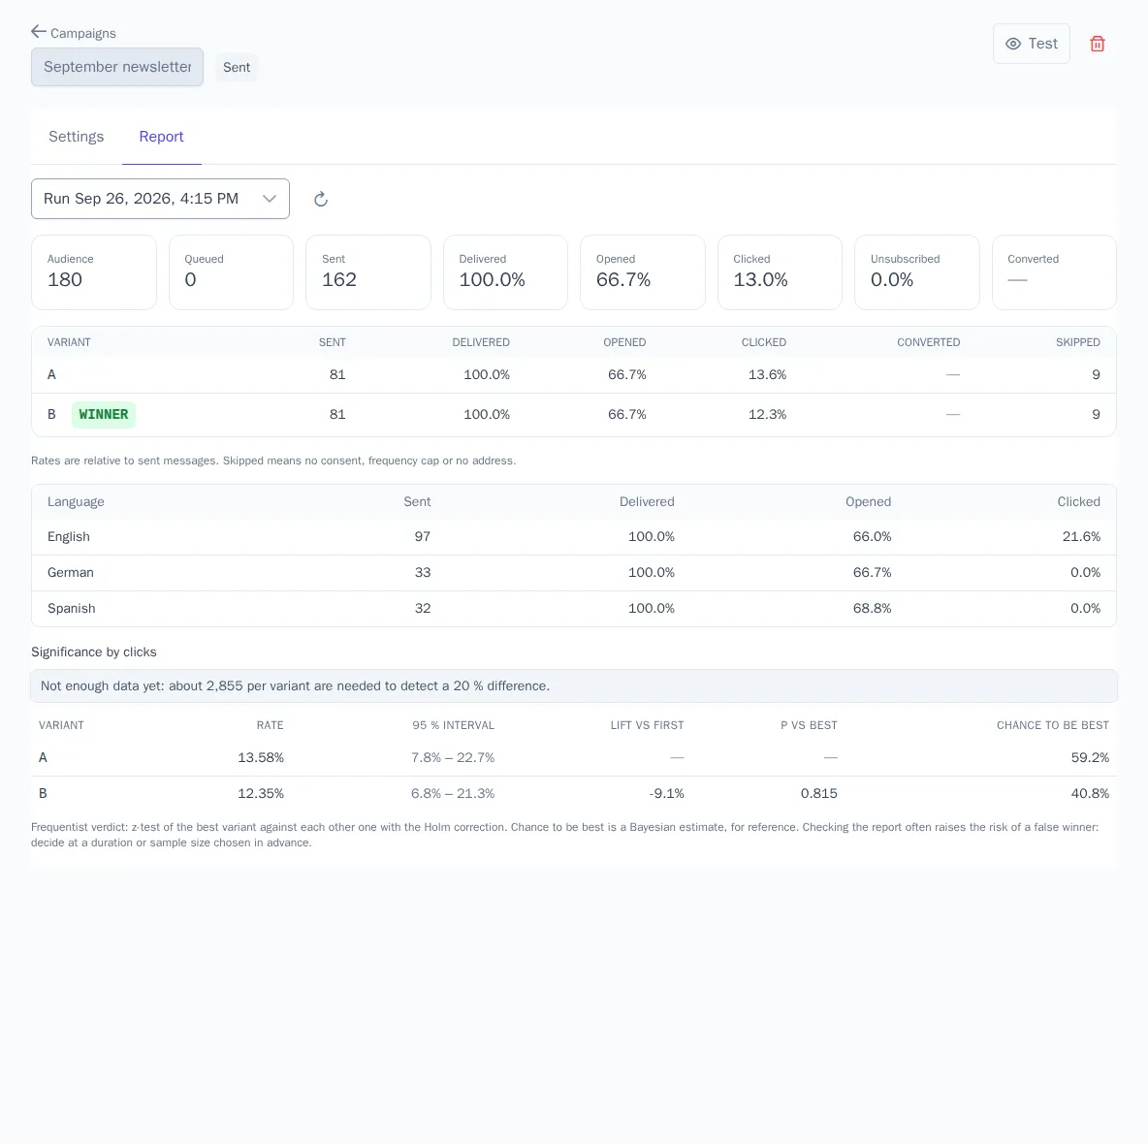Screen dimensions: 1148x1144
Task: Click chance to be best 40.8%
Action: 1090,793
